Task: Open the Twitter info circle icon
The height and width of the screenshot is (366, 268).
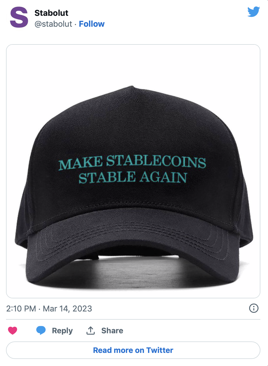Action: pos(254,308)
